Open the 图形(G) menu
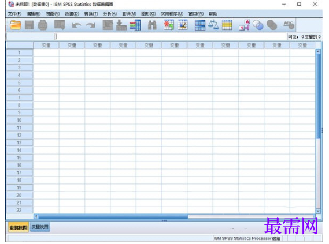The width and height of the screenshot is (329, 244). (x=149, y=14)
